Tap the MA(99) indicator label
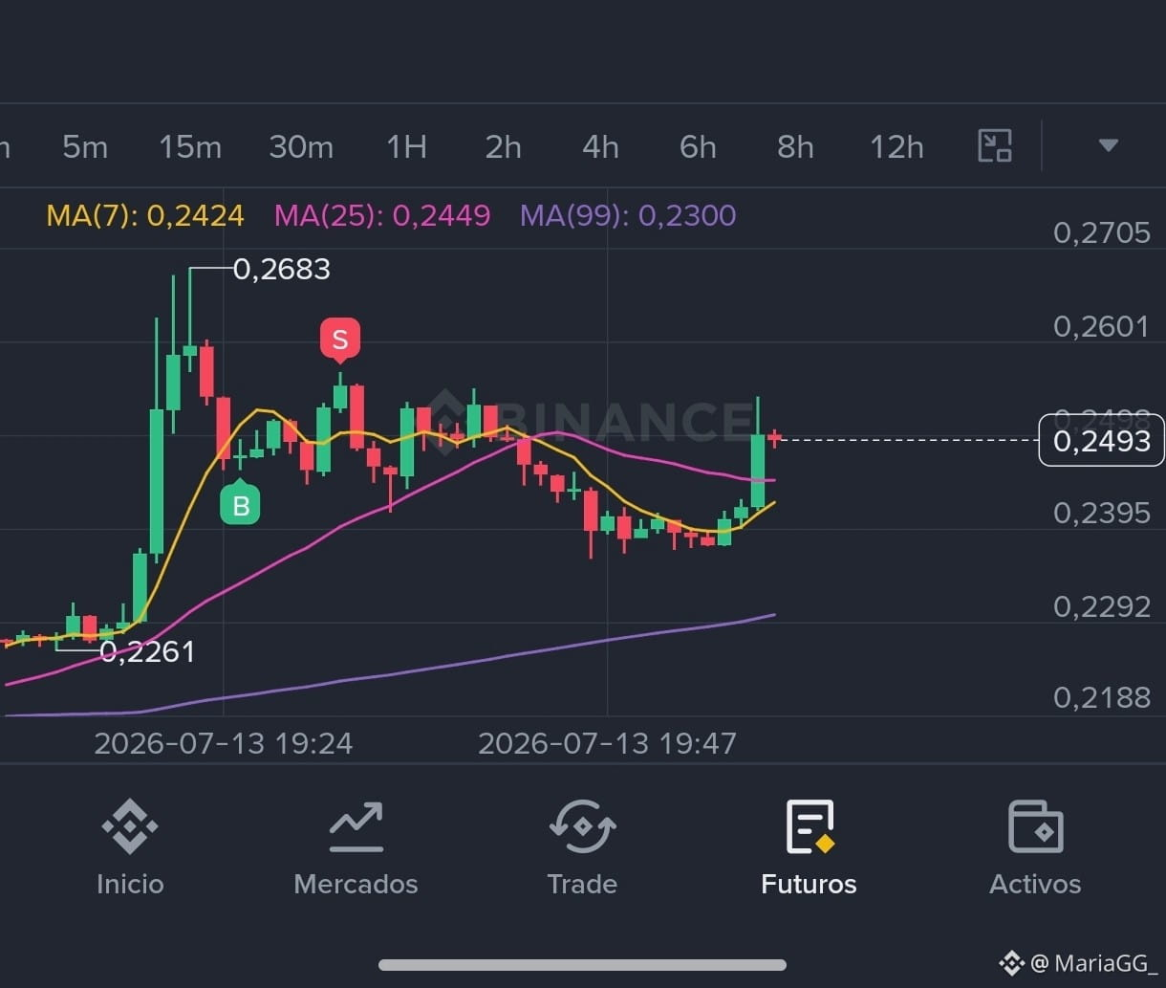Image resolution: width=1166 pixels, height=988 pixels. pos(628,215)
